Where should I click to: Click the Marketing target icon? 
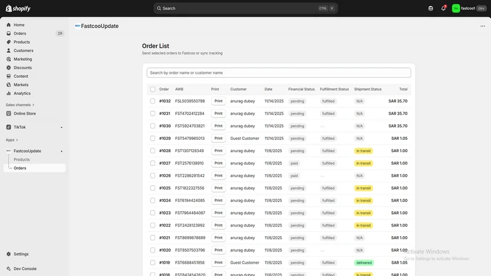(9, 59)
